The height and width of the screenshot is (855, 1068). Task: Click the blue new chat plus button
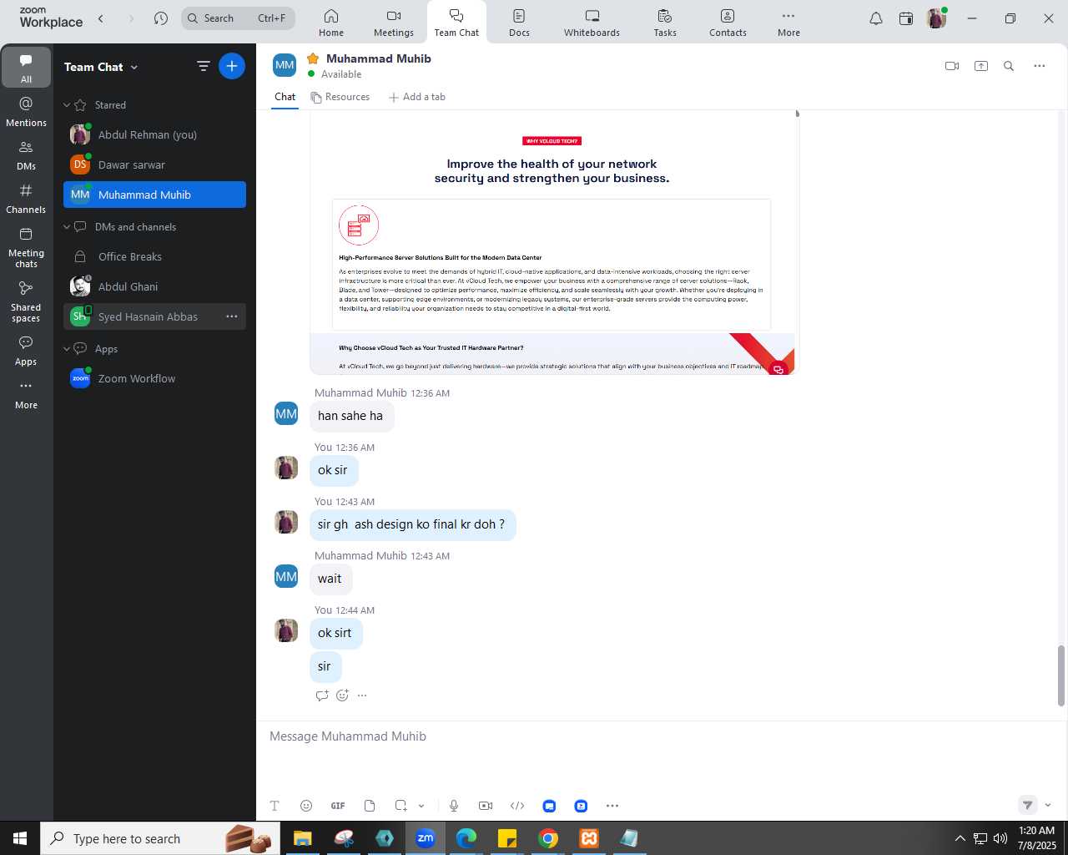click(232, 66)
